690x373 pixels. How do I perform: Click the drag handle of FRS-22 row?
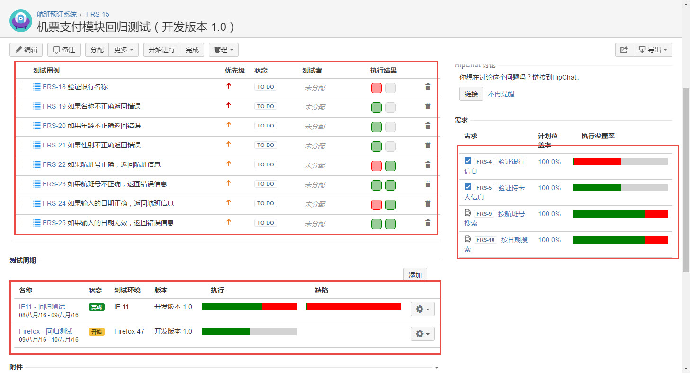[21, 164]
